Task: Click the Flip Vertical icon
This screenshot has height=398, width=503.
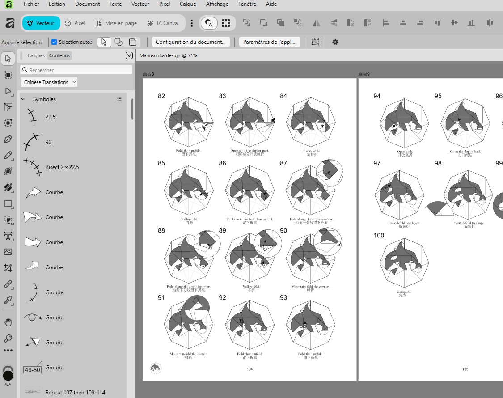Action: [x=334, y=23]
